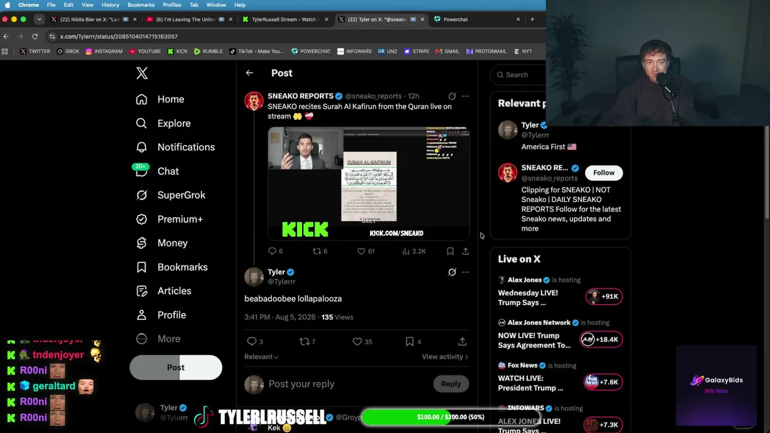Open Articles in the X sidebar
Viewport: 770px width, 433px height.
click(x=164, y=291)
